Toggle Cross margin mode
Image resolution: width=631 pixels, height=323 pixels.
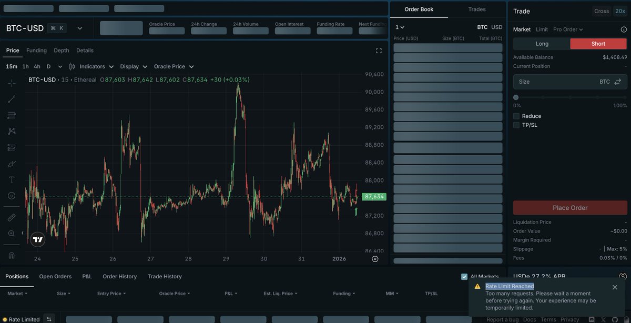click(602, 11)
